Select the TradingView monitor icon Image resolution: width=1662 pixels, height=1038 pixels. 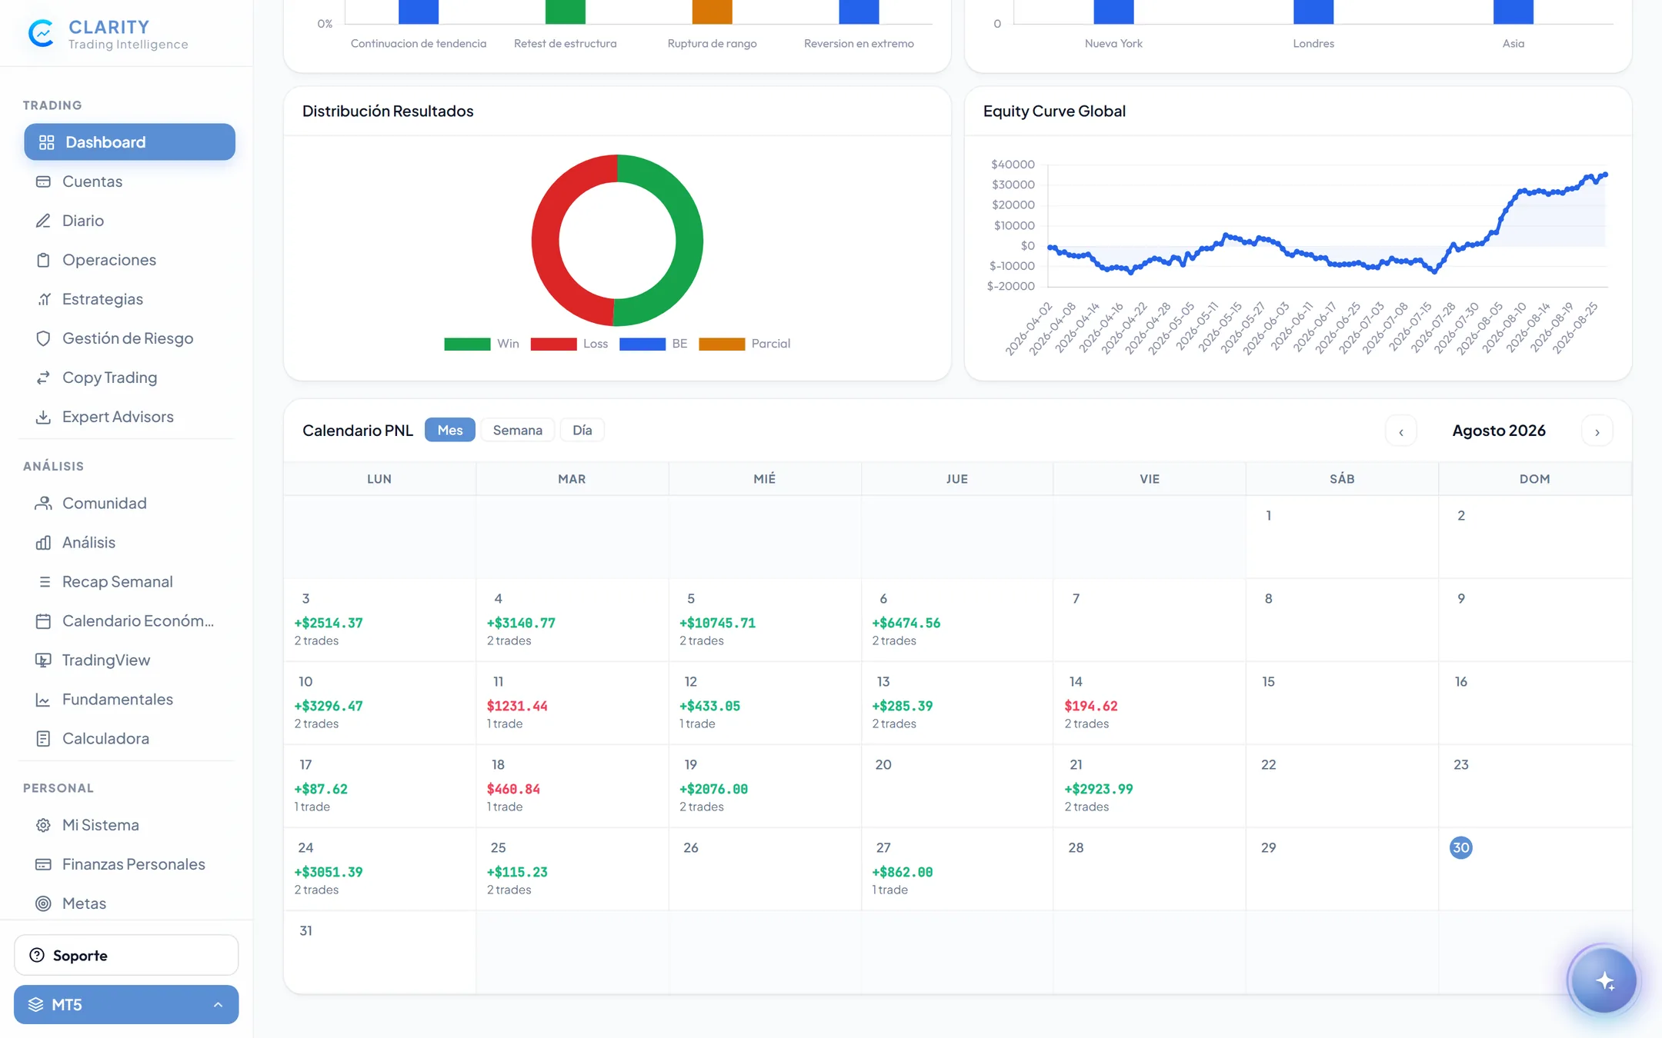43,660
